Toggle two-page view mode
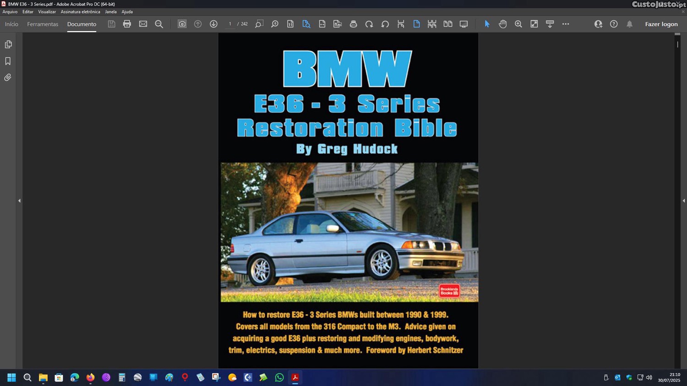The width and height of the screenshot is (687, 386). 447,24
